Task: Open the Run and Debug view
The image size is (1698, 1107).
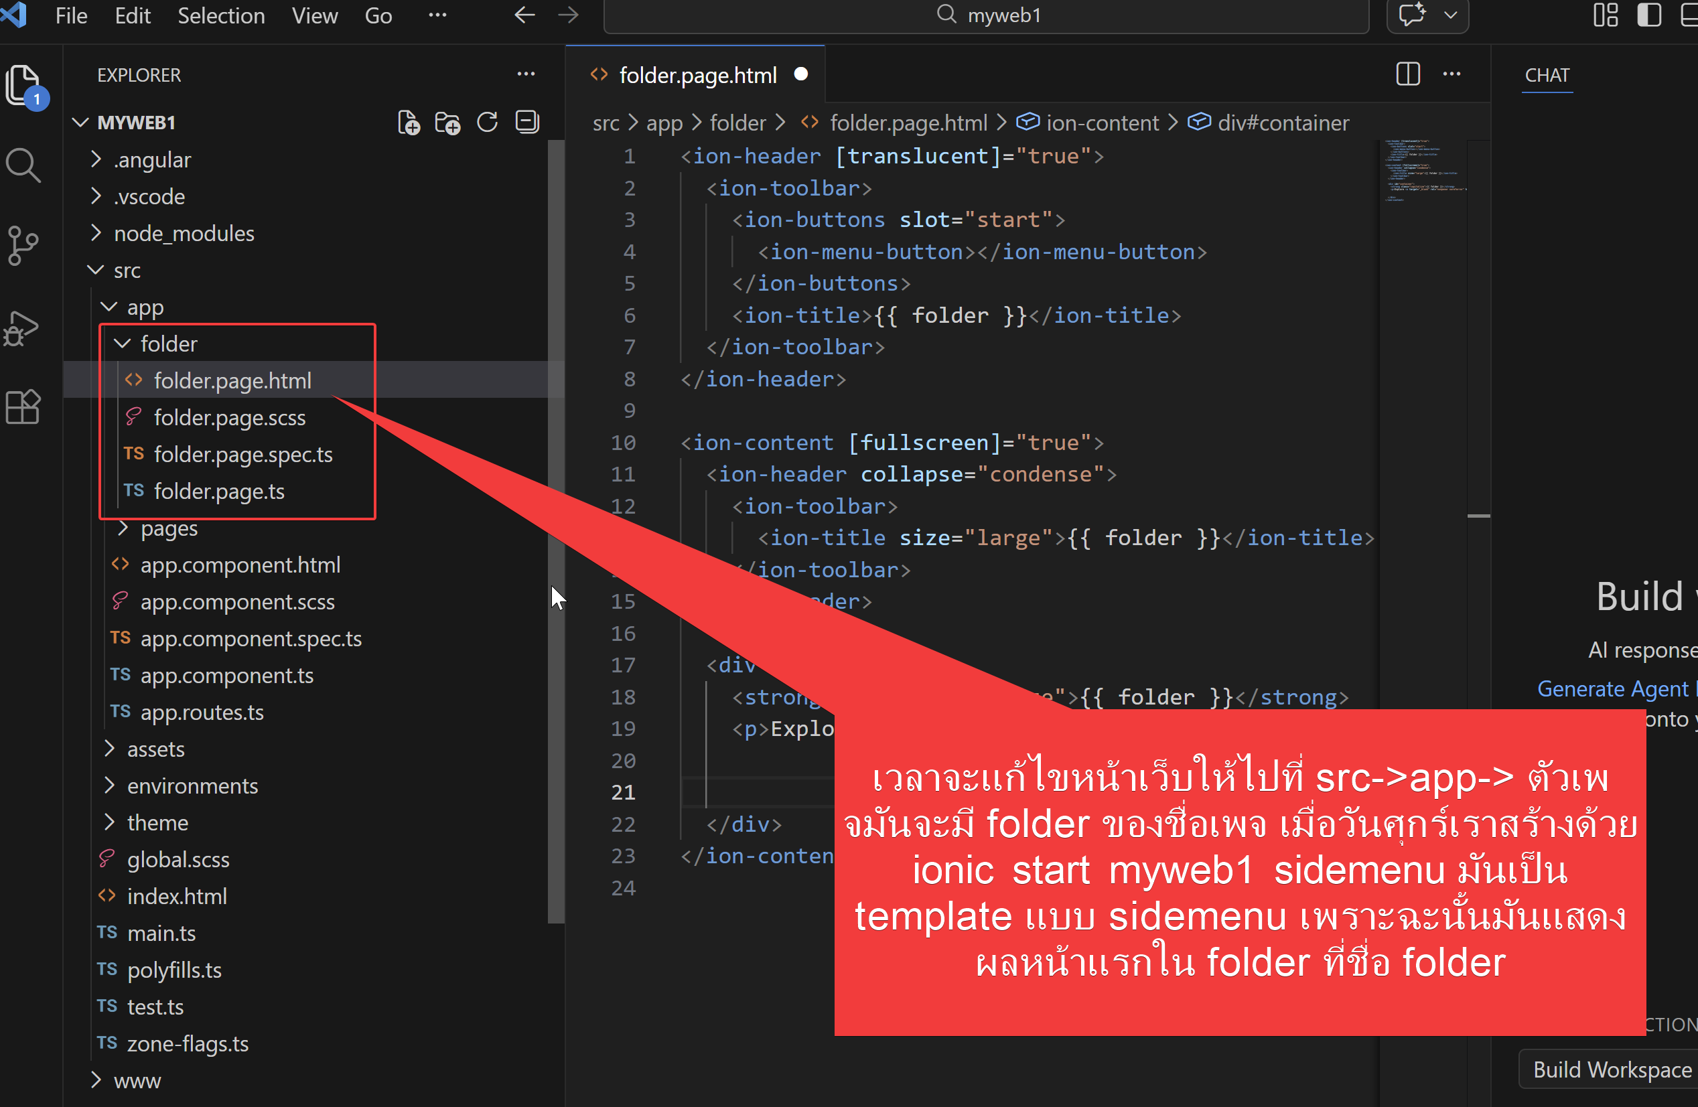Action: click(x=23, y=328)
